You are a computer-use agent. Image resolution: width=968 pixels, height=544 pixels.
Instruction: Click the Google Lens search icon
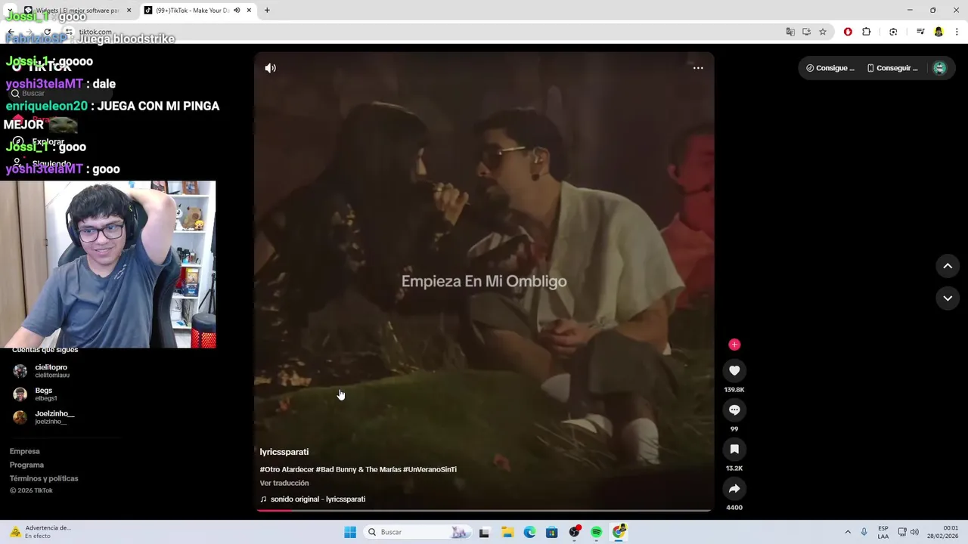pyautogui.click(x=893, y=32)
